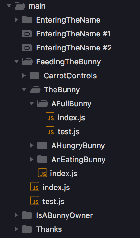
Task: Collapse the main folder arrow
Action: tap(9, 6)
